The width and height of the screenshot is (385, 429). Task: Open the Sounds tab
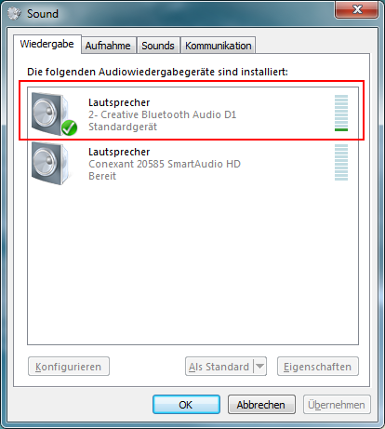[158, 46]
